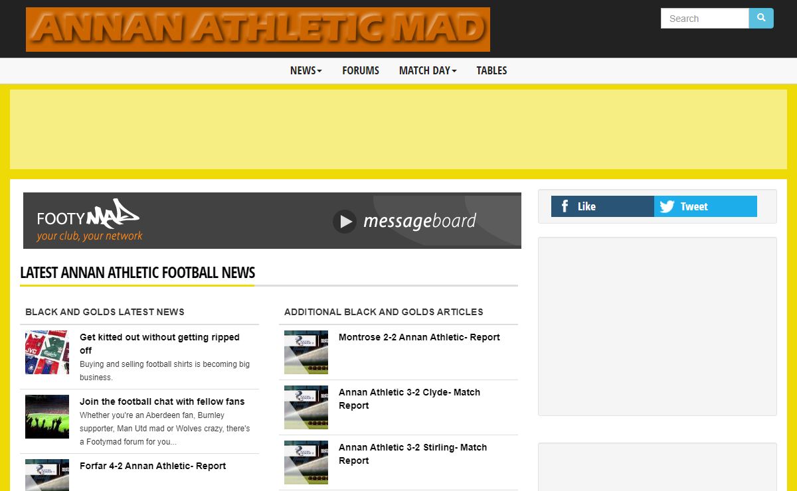Screen dimensions: 797x491
Task: Open the NEWS dropdown menu
Action: pos(306,70)
